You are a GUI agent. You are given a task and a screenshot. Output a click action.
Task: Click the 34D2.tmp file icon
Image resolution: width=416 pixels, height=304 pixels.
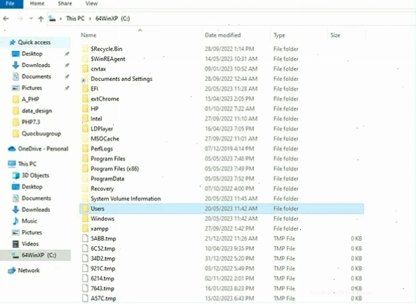85,259
